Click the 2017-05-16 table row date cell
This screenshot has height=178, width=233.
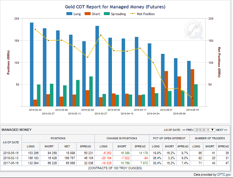tap(11, 163)
